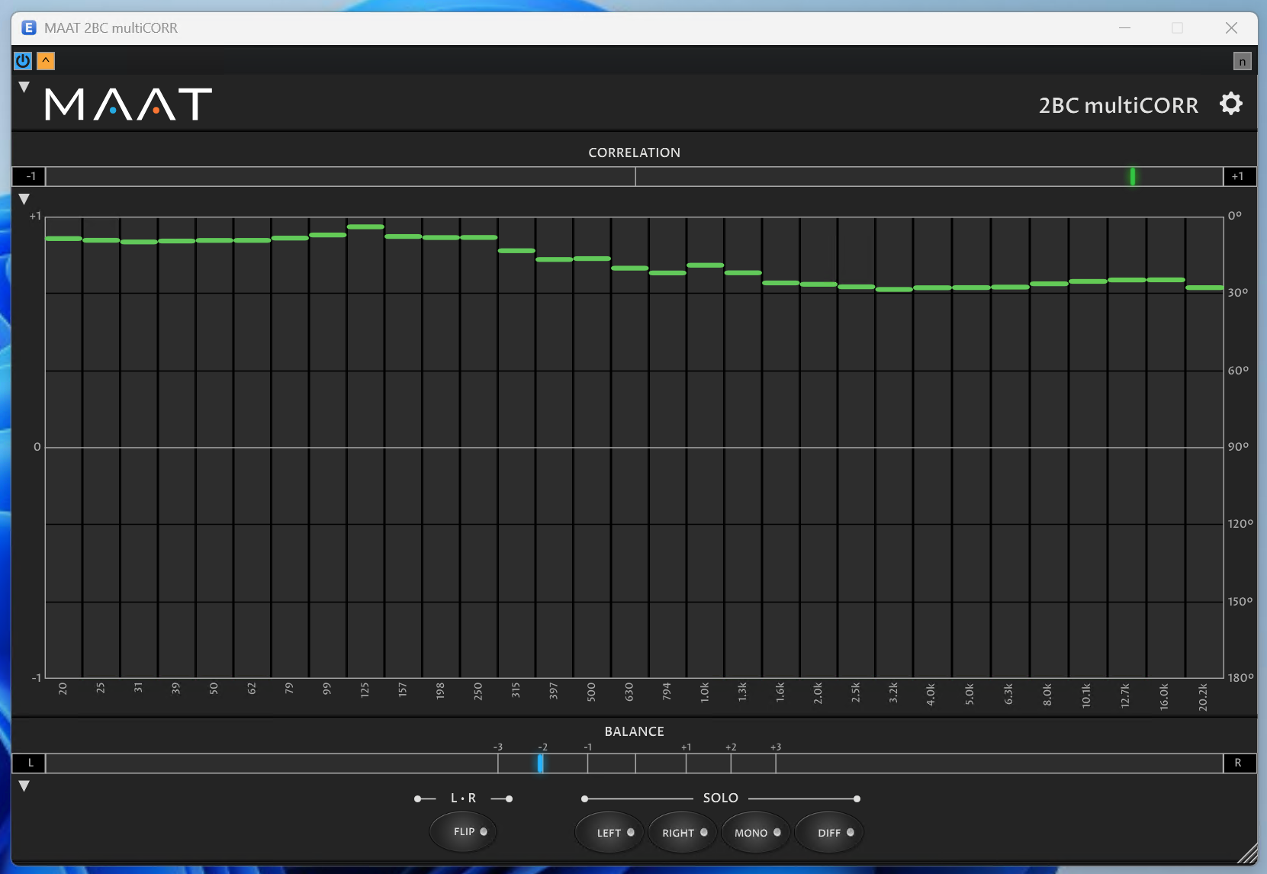The height and width of the screenshot is (874, 1267).
Task: Solo the LEFT channel
Action: pos(609,833)
